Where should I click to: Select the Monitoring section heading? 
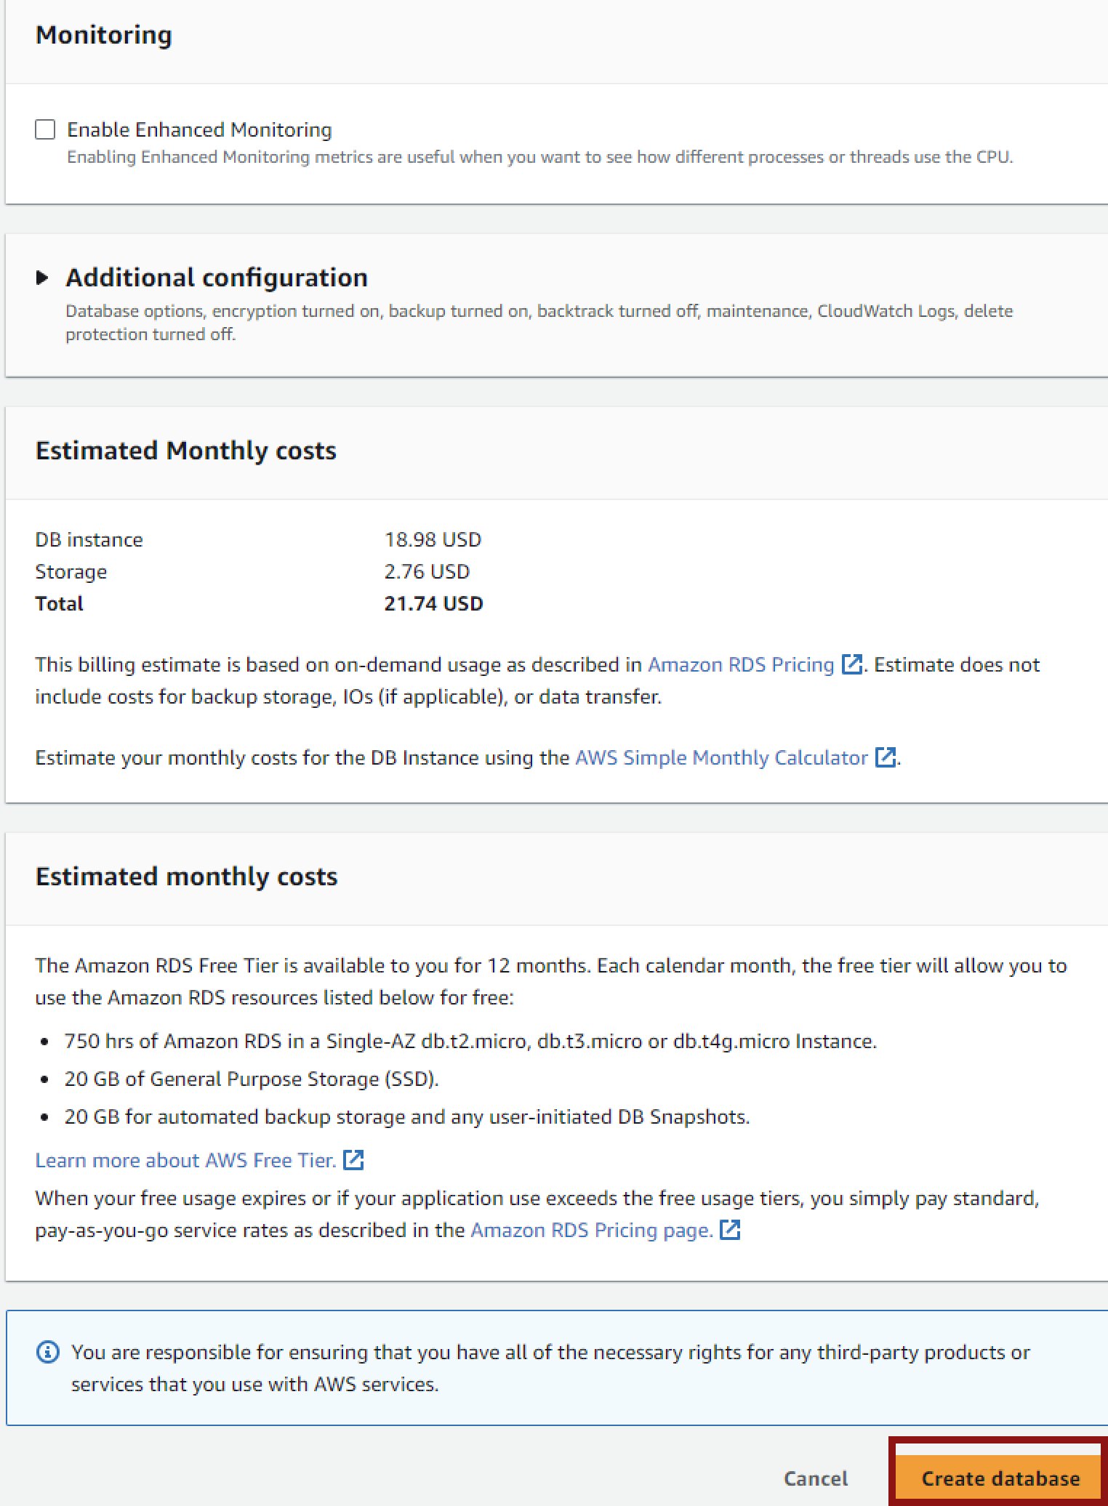point(104,35)
